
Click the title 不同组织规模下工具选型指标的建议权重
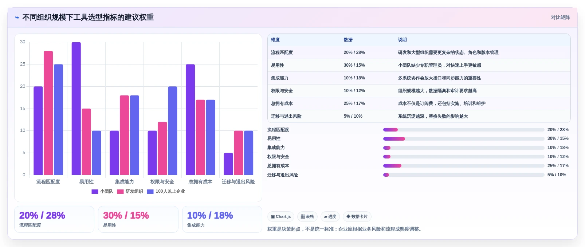(88, 17)
